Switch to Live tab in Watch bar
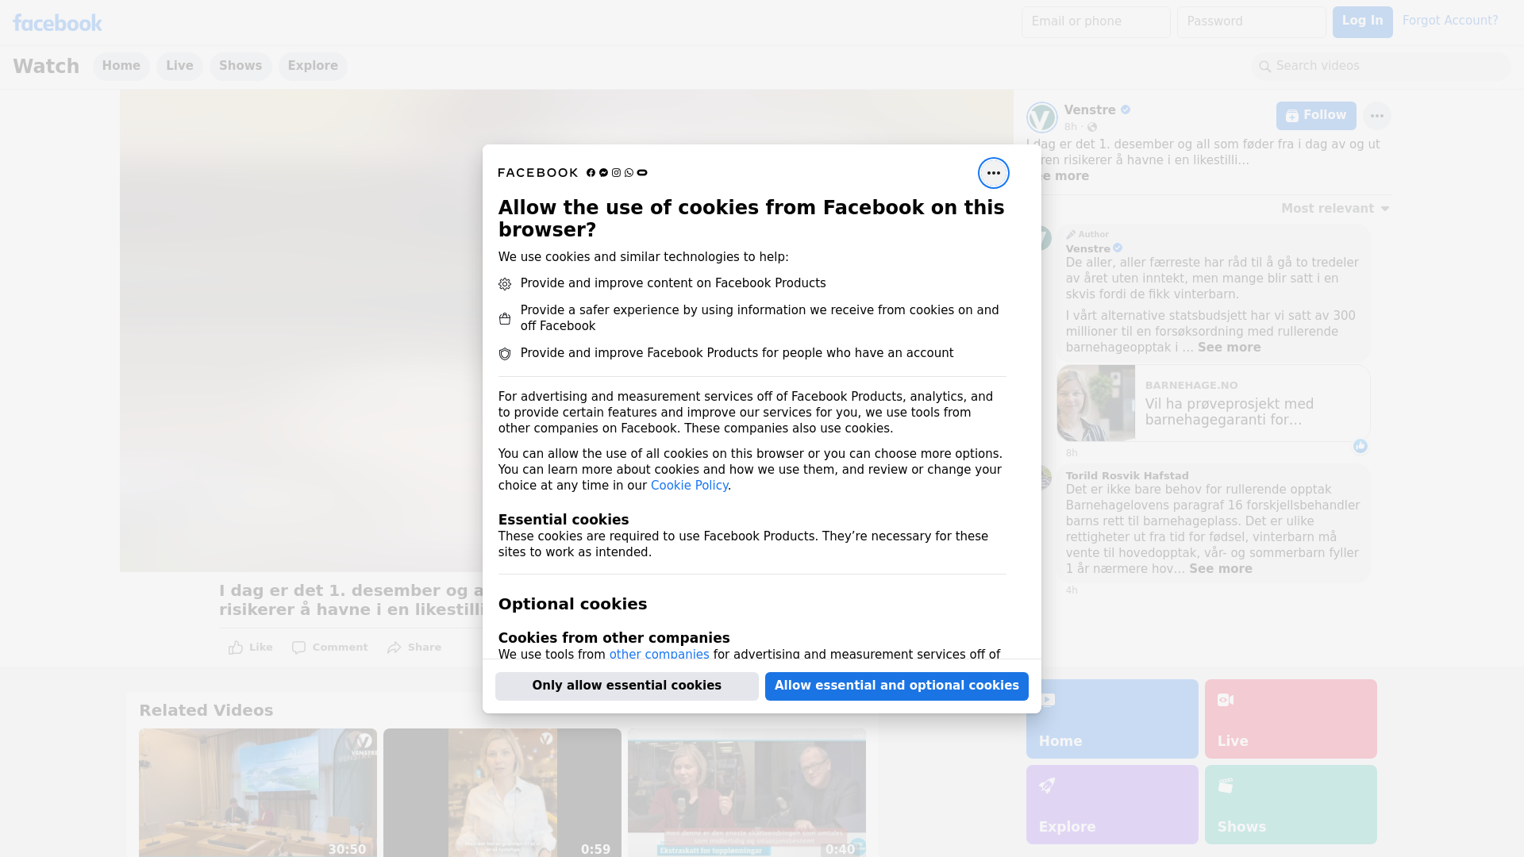Screen dimensions: 1524x857 click(x=179, y=67)
